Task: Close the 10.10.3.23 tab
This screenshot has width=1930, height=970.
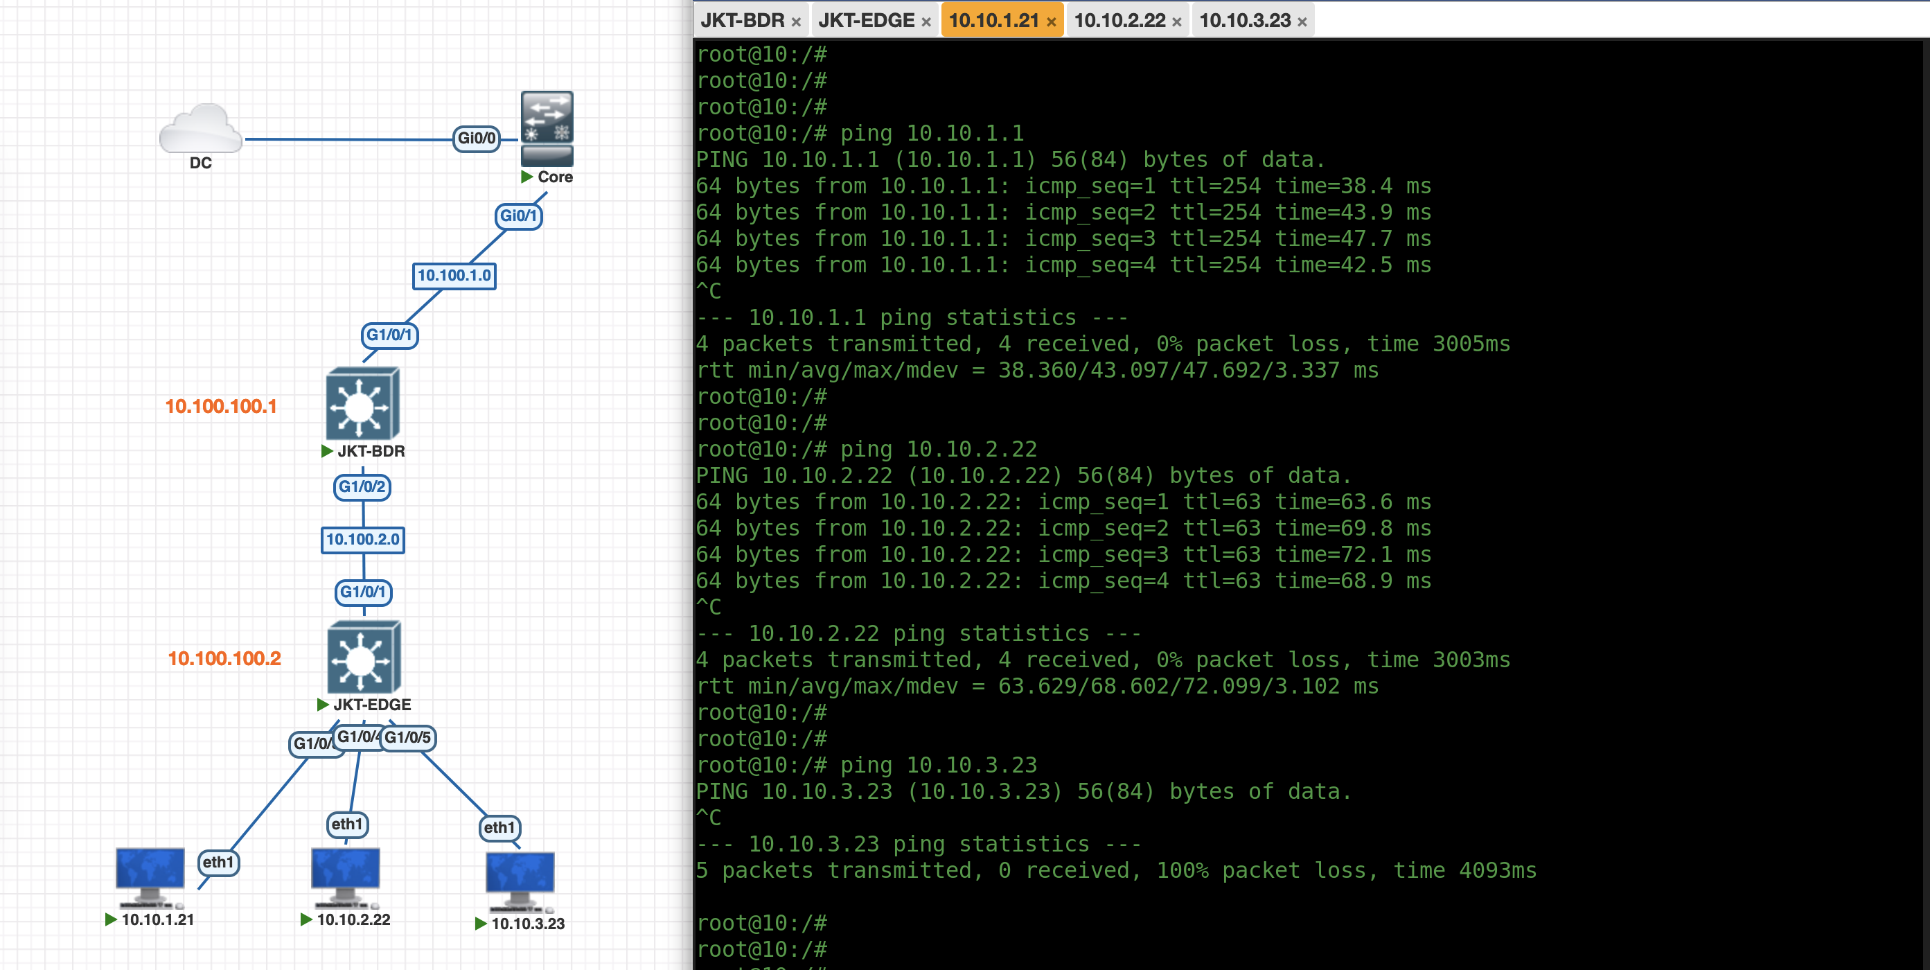Action: [1302, 21]
